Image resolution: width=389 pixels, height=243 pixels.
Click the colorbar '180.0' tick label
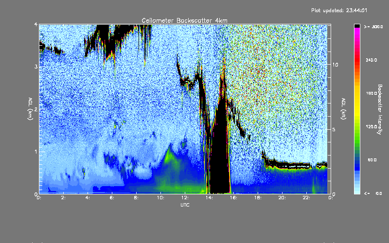(x=371, y=93)
